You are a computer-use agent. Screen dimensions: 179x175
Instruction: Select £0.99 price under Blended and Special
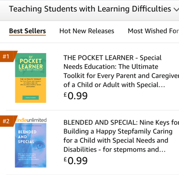pos(75,160)
